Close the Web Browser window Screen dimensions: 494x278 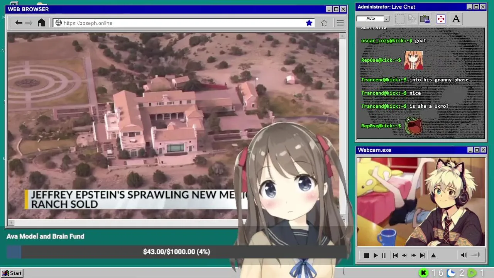343,9
